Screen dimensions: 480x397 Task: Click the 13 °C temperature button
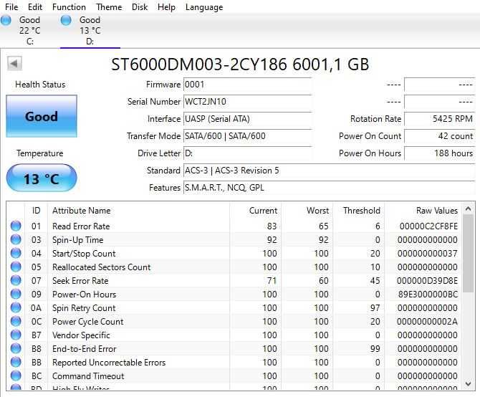pyautogui.click(x=42, y=178)
